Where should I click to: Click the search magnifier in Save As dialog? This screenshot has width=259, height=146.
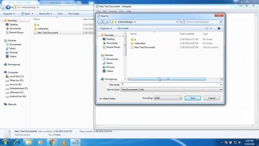[221, 22]
